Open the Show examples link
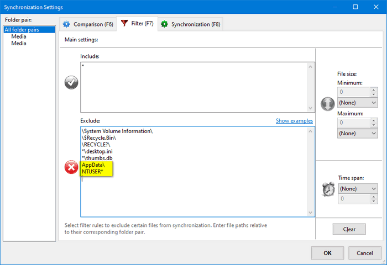This screenshot has height=265, width=387. [x=294, y=121]
